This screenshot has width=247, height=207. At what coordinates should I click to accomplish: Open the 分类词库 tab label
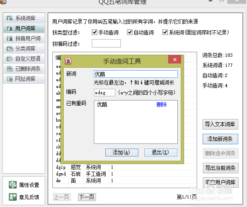(25, 49)
